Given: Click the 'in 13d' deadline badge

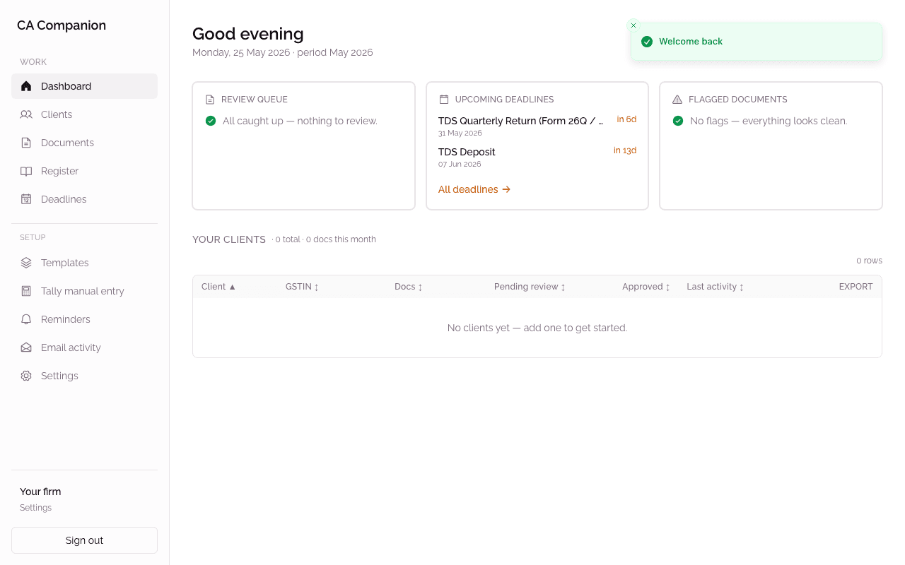Looking at the screenshot, I should point(625,150).
